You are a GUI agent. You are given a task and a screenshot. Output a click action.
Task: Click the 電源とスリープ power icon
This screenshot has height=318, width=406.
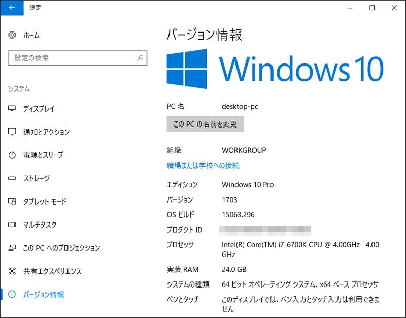pos(12,155)
